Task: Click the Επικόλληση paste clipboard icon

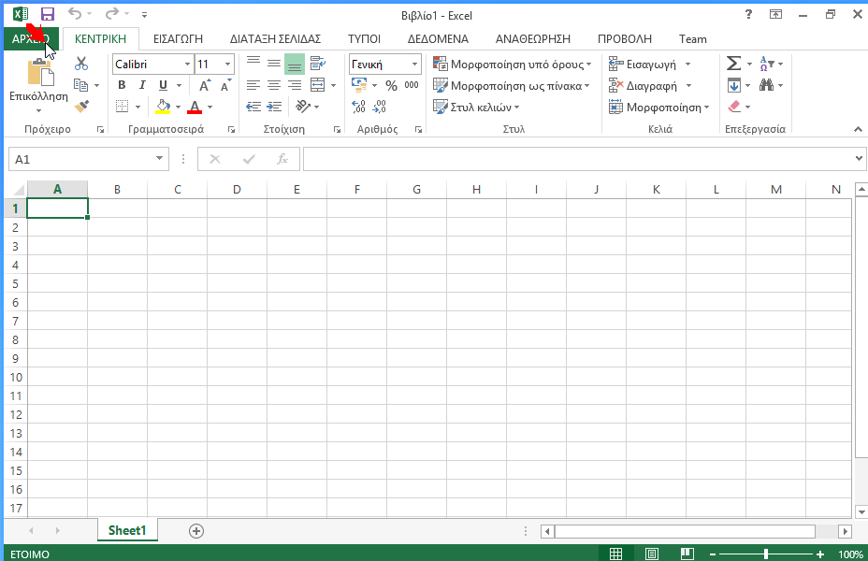Action: pos(40,73)
